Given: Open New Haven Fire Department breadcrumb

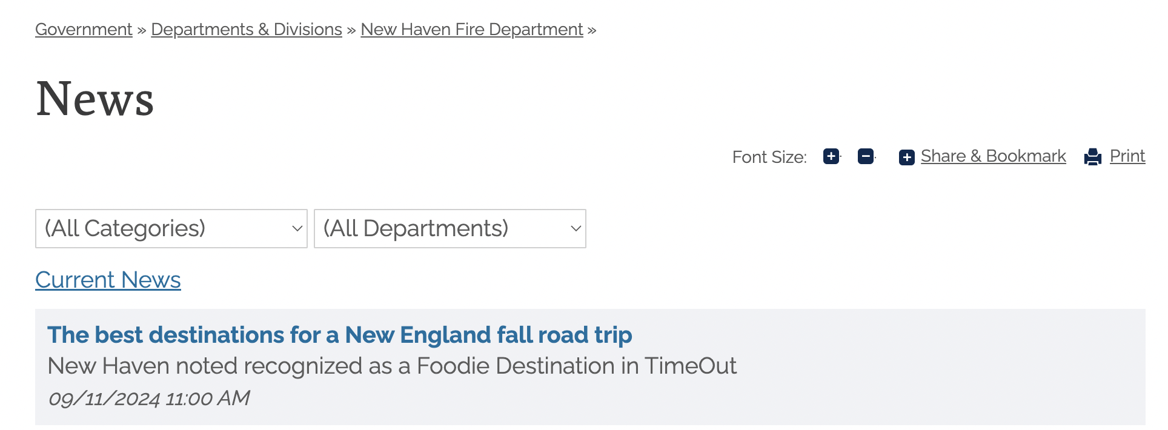Looking at the screenshot, I should point(471,29).
